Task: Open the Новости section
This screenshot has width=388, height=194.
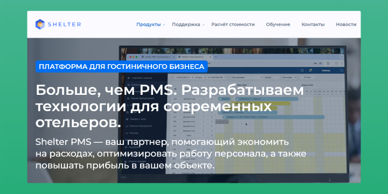Action: 346,24
